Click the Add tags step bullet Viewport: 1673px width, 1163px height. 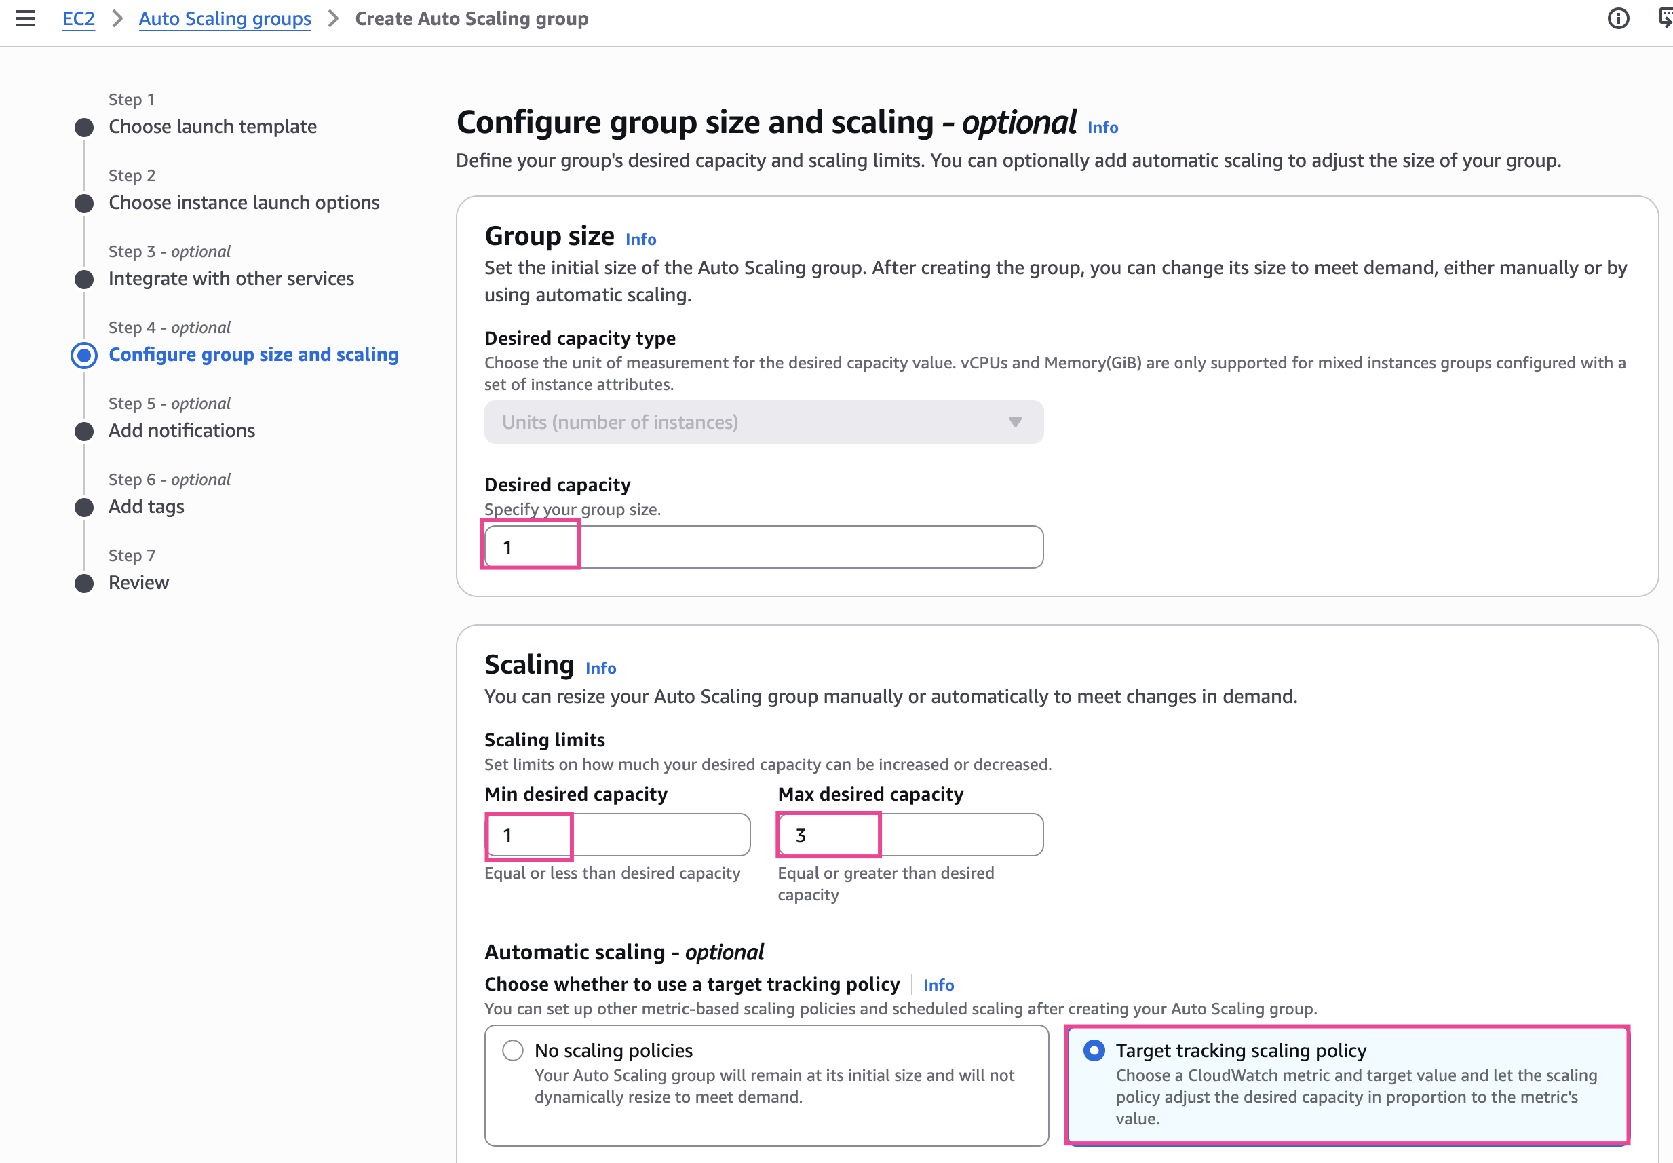pos(85,508)
